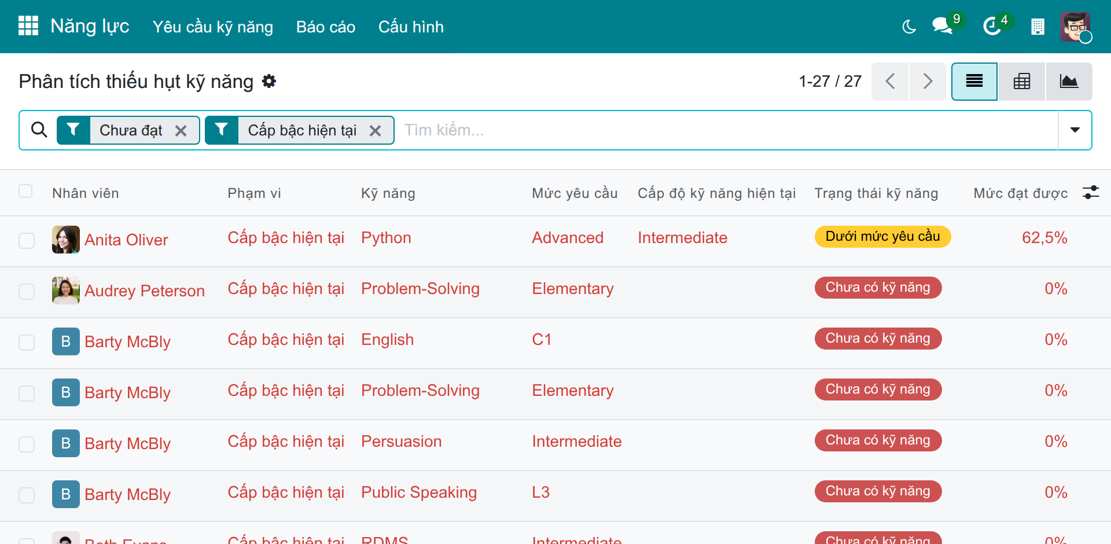Open the user avatar menu

tap(1075, 27)
